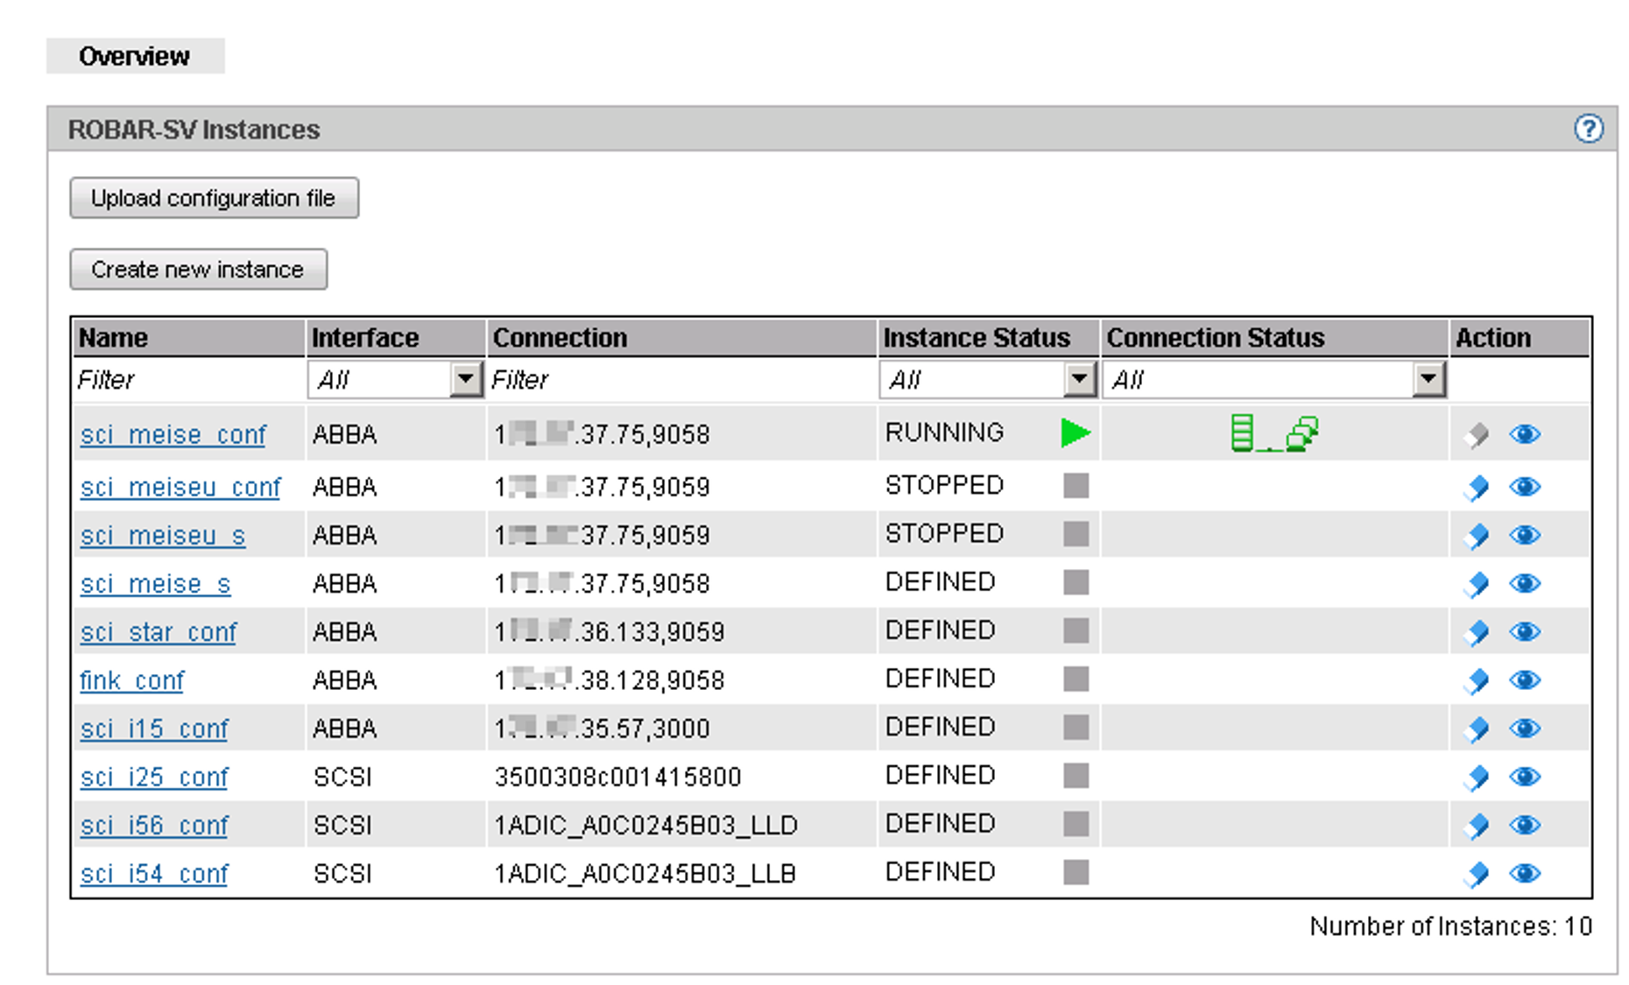The image size is (1629, 985).
Task: Click the eye icon for sci_i25_conf
Action: 1525,777
